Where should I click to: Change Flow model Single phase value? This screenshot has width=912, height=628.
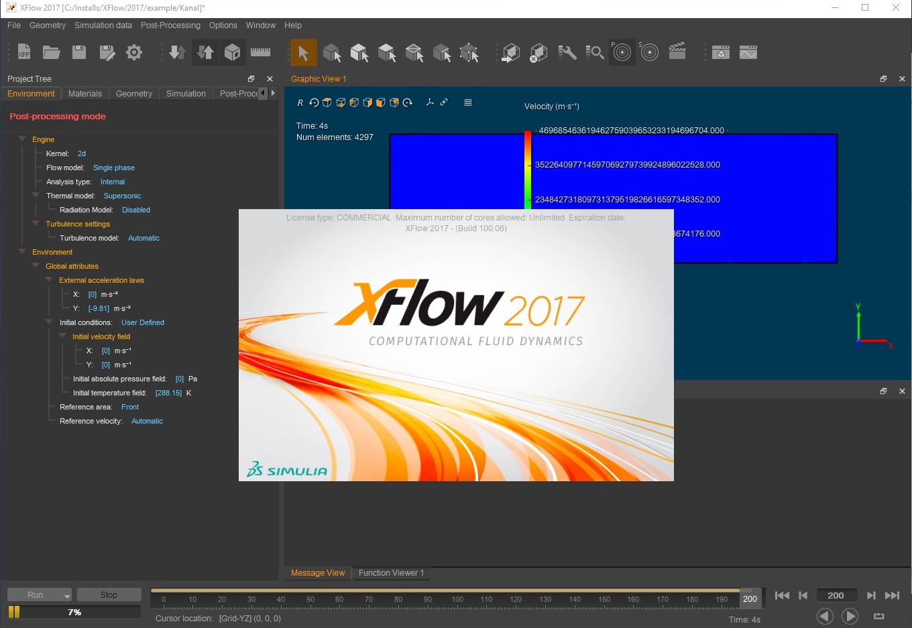(x=114, y=168)
